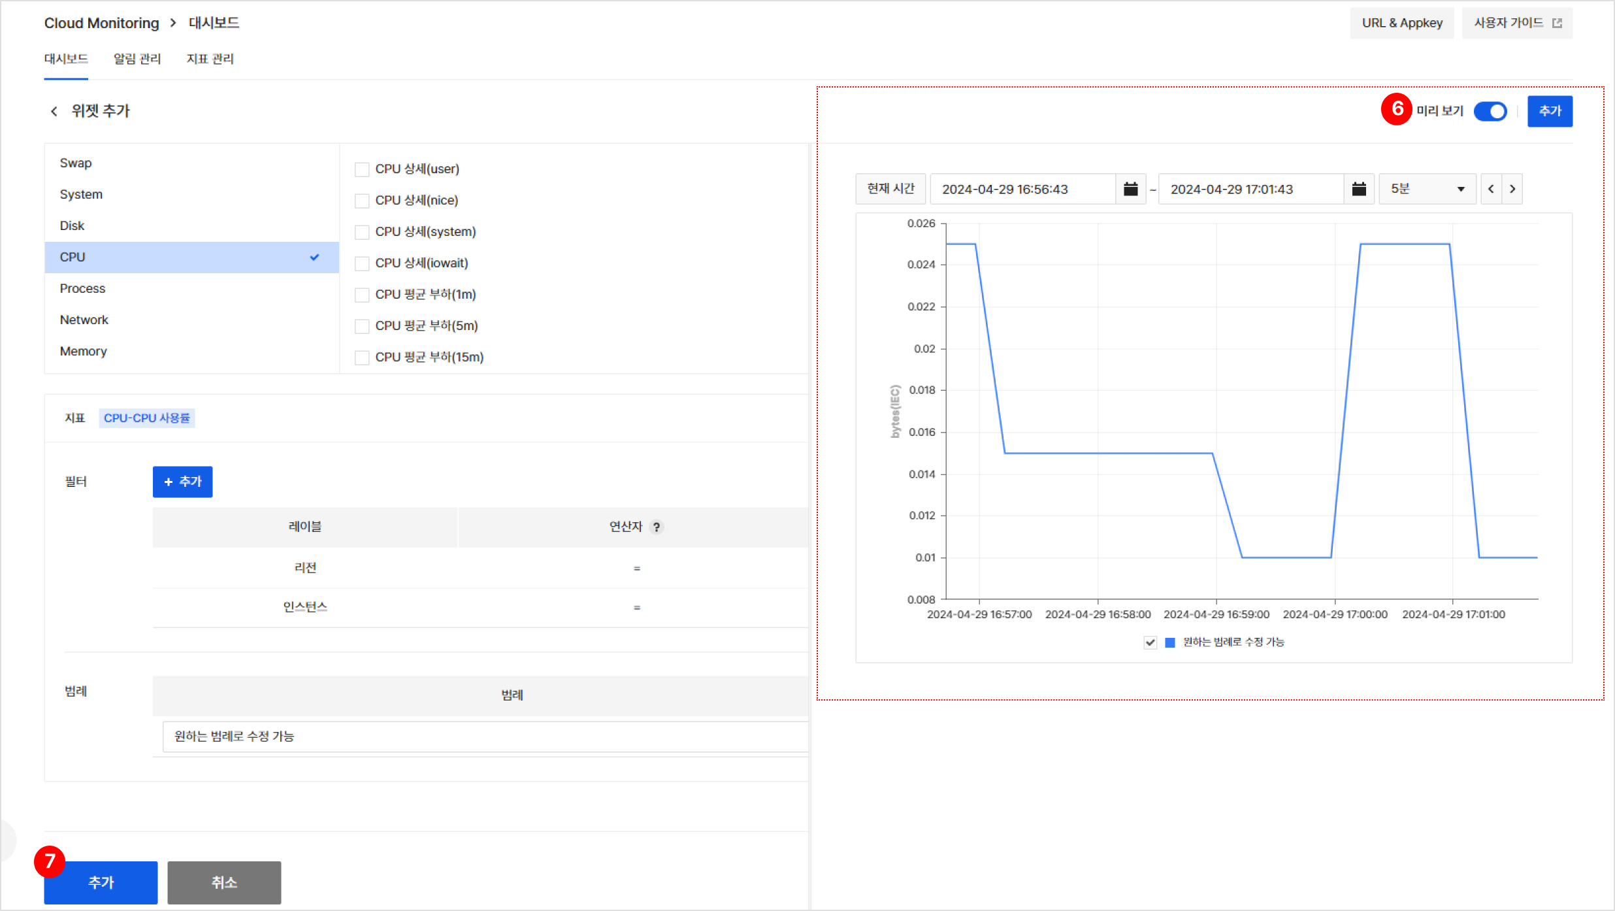Open the 사용자 가이드 external link
This screenshot has height=911, width=1615.
(x=1516, y=23)
